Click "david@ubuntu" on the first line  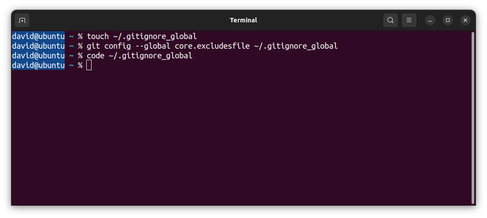[x=38, y=36]
